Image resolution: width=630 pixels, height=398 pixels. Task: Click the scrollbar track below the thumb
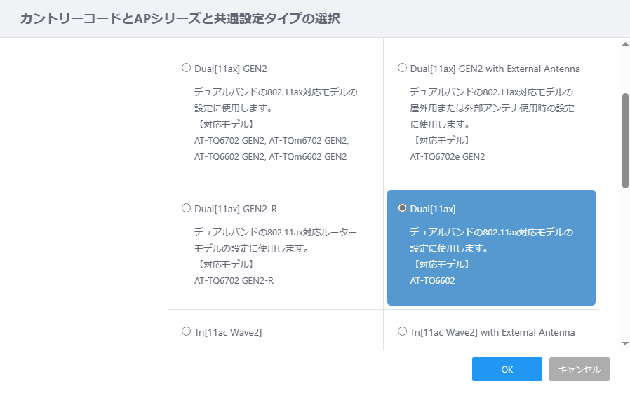tap(625, 265)
